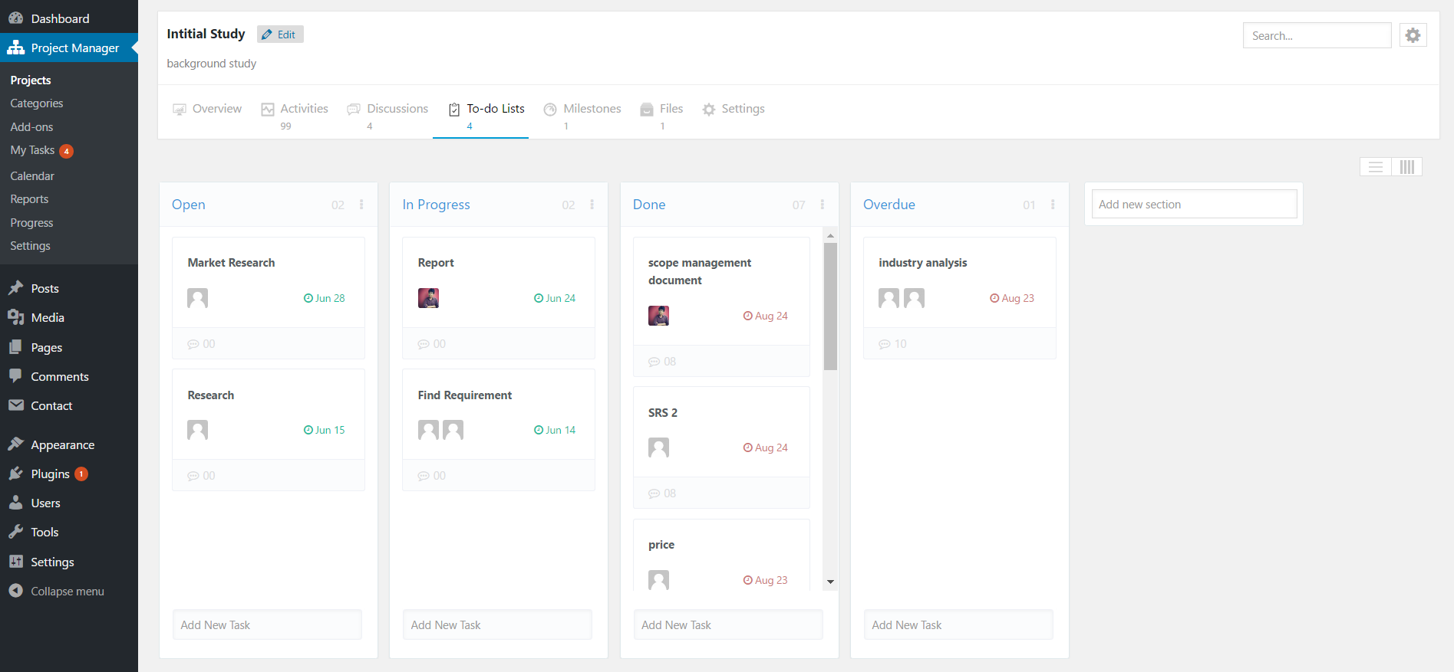The image size is (1454, 672).
Task: Click the Media icon in sidebar
Action: pyautogui.click(x=15, y=317)
